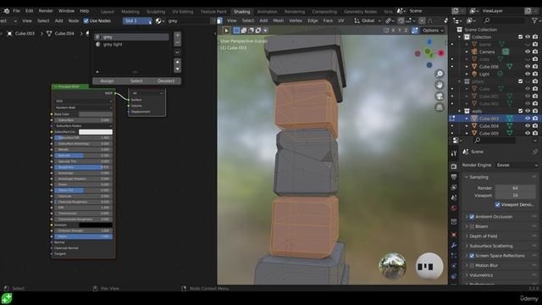Open the Physics properties tab icon
Screen dimensions: 542x305
click(x=454, y=265)
